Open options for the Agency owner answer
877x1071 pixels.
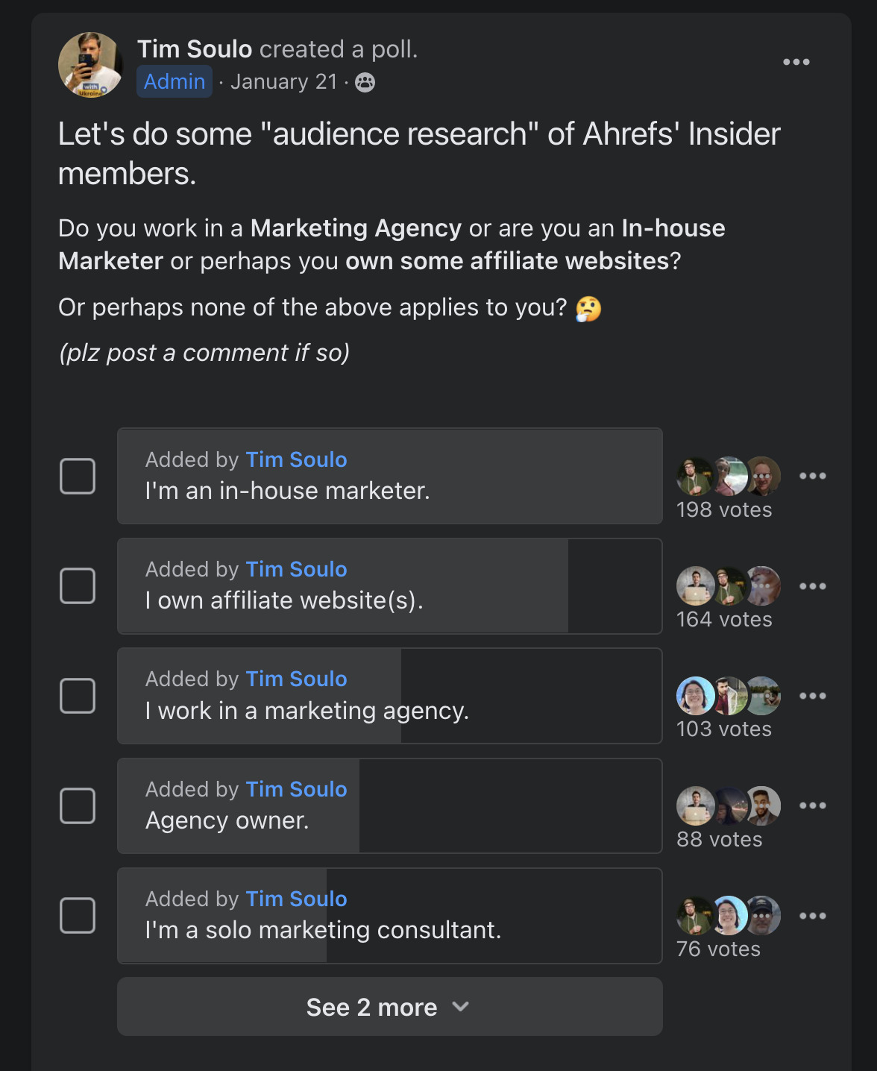(812, 805)
